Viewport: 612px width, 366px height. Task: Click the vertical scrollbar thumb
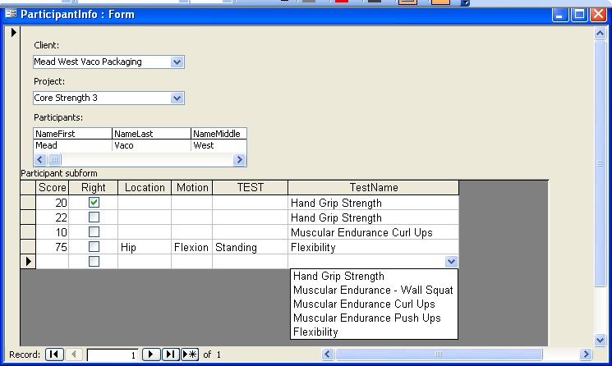click(x=600, y=163)
